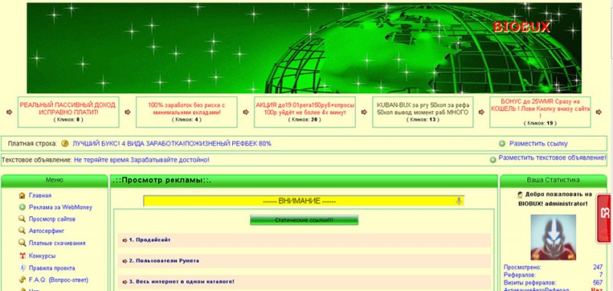Screen dimensions: 613x291
Task: Open the Автосерфинг menu item
Action: tap(47, 231)
